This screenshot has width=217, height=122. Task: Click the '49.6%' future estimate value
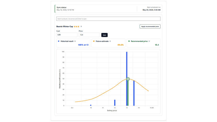point(120,45)
